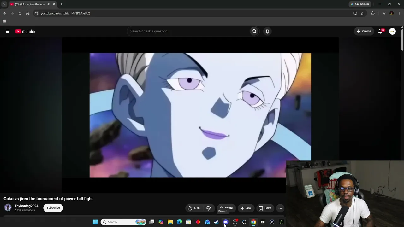The width and height of the screenshot is (404, 227).
Task: Open the YouTube account avatar menu
Action: pyautogui.click(x=392, y=31)
